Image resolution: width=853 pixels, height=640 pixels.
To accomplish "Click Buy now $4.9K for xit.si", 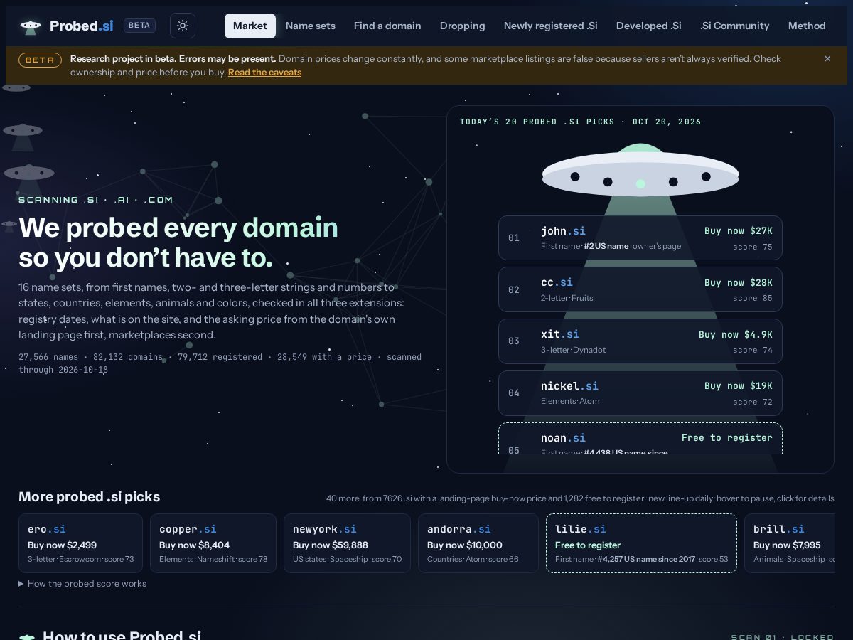I will (x=735, y=335).
